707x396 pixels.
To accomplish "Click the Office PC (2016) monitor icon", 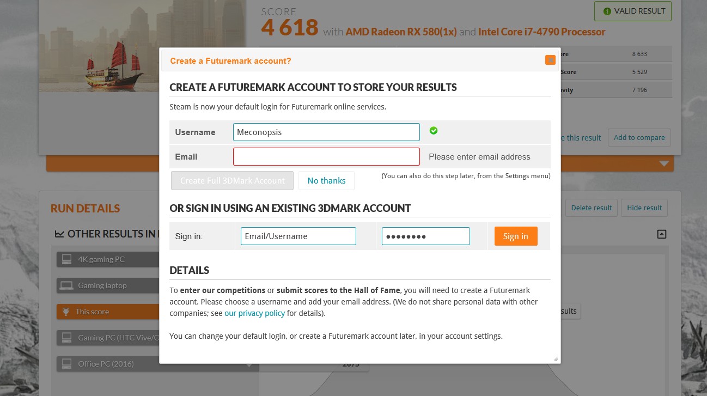I will 66,364.
